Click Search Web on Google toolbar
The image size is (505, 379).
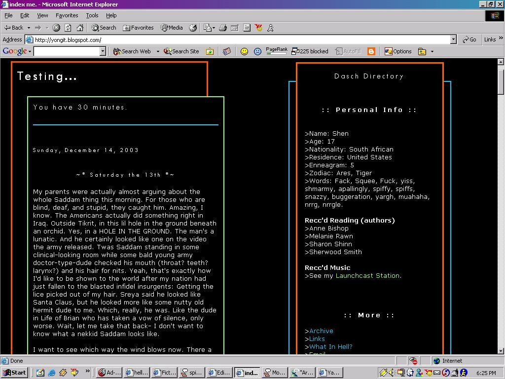(132, 51)
